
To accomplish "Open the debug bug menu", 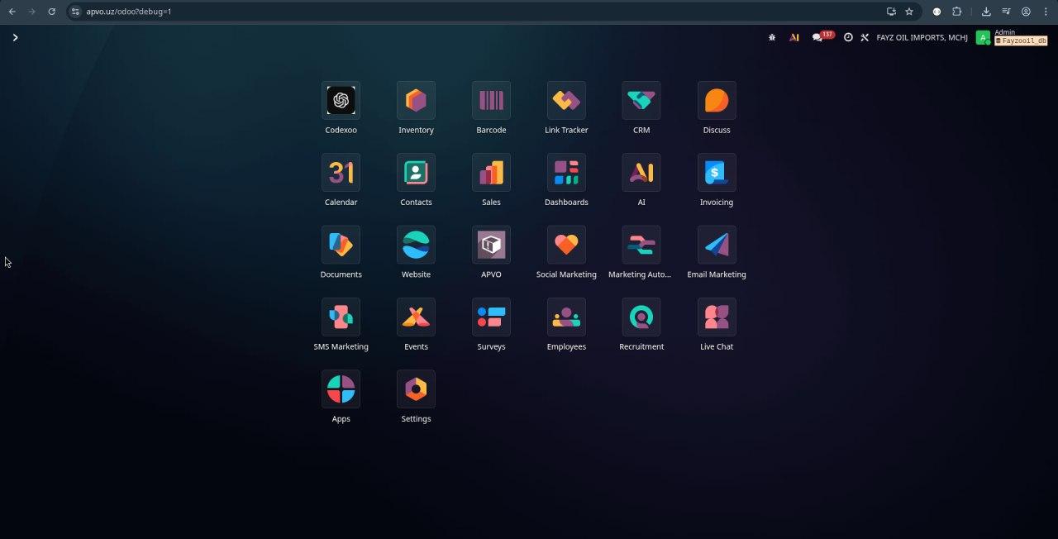I will (x=772, y=37).
